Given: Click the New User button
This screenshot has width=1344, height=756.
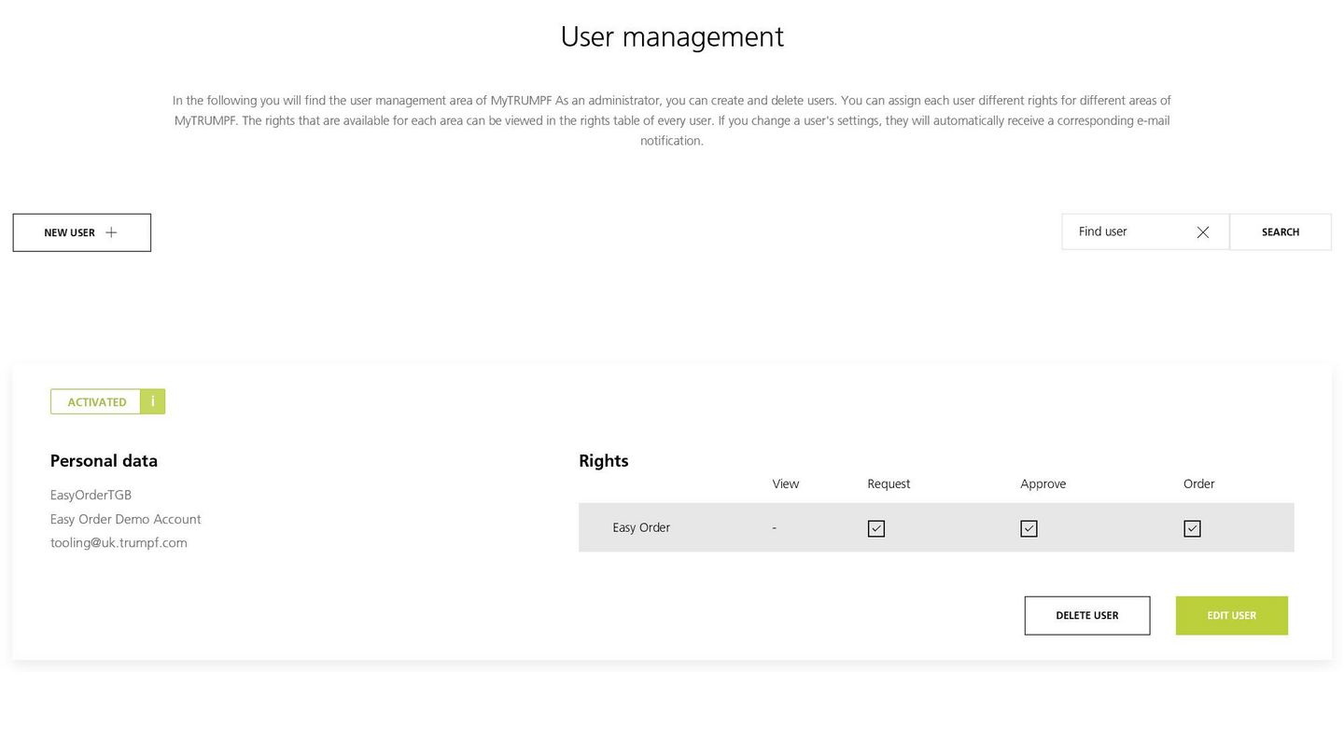Looking at the screenshot, I should point(82,232).
